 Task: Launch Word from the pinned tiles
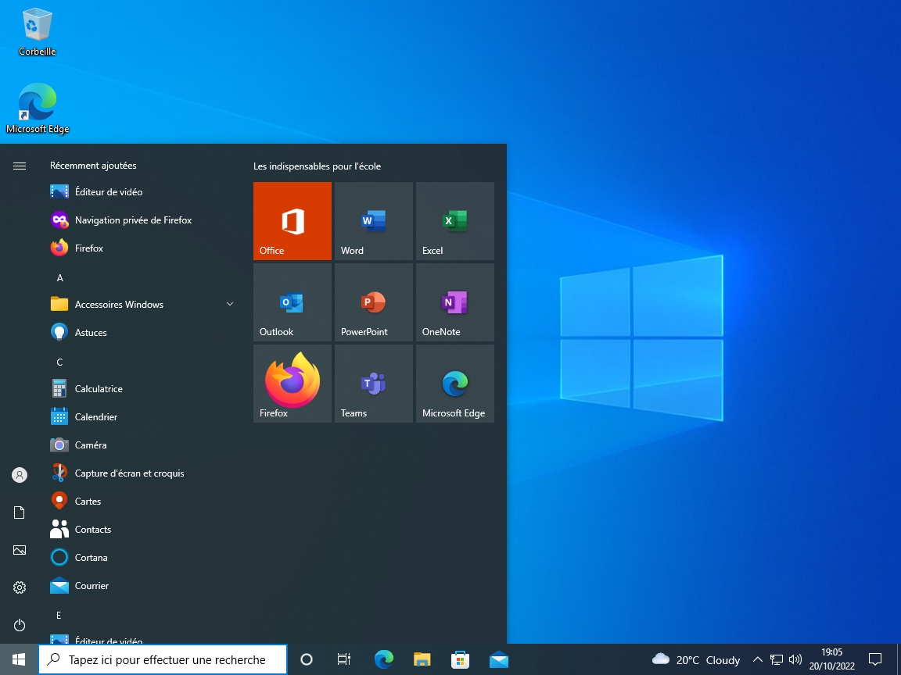click(x=374, y=221)
